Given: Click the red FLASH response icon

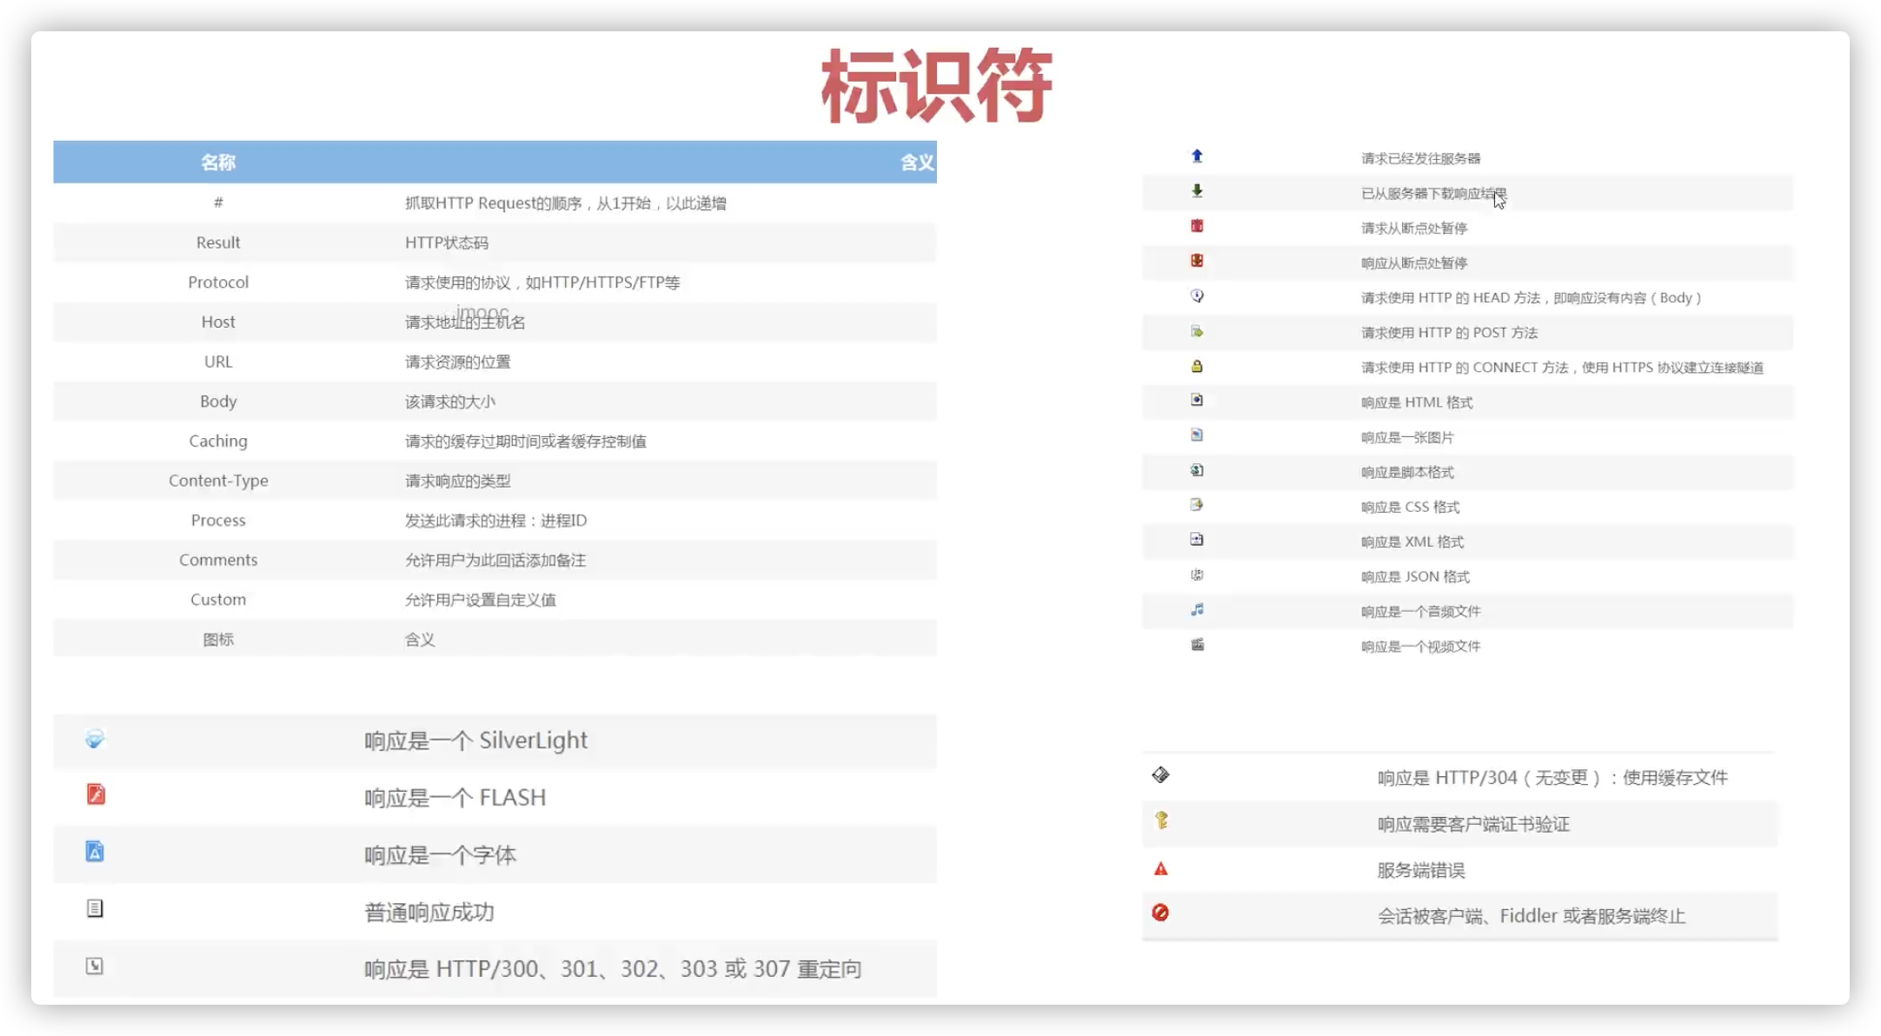Looking at the screenshot, I should pyautogui.click(x=96, y=794).
